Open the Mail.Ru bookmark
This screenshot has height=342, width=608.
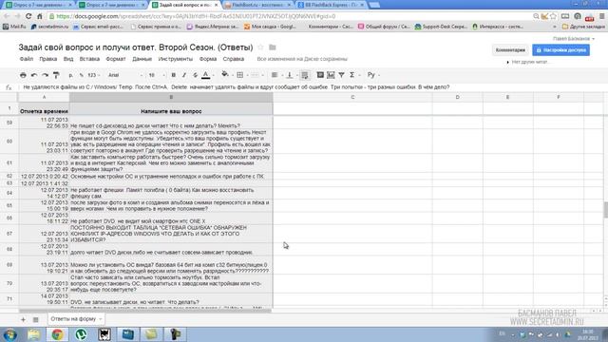(x=14, y=27)
